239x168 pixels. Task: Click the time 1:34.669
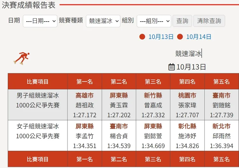point(153,146)
